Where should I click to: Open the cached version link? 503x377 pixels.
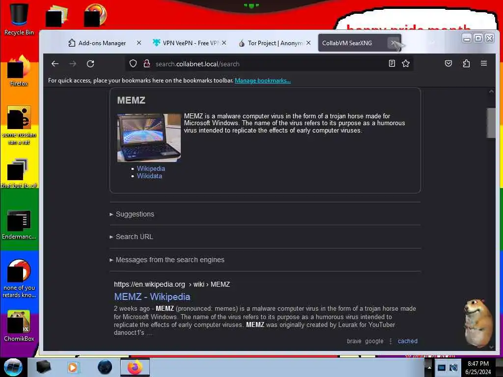(x=407, y=341)
